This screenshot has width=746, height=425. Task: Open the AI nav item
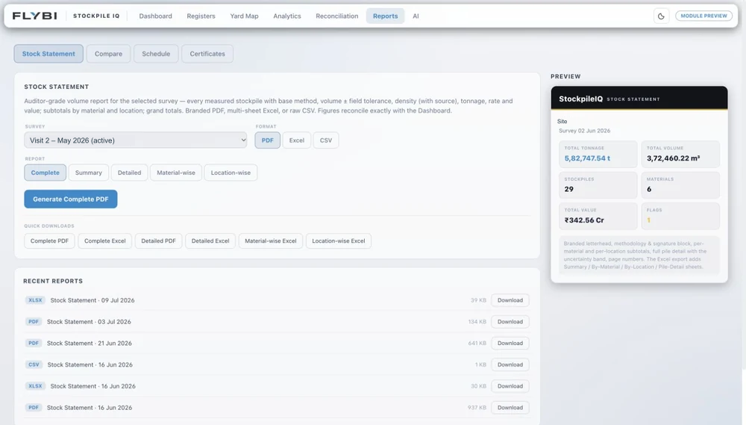pyautogui.click(x=416, y=16)
